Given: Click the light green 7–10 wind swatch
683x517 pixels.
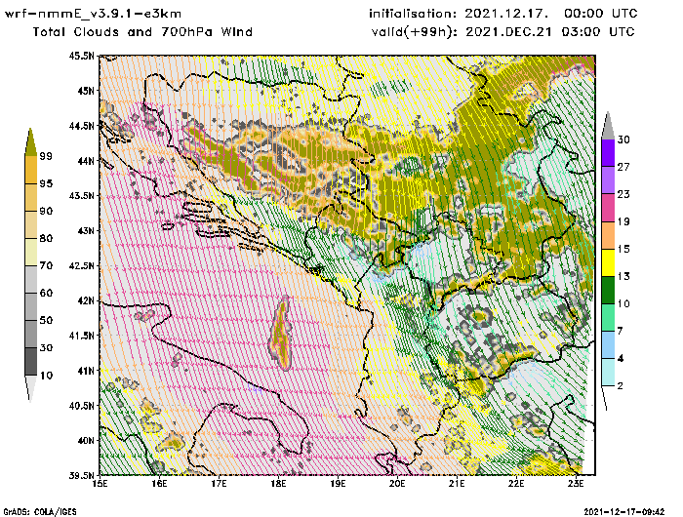Looking at the screenshot, I should (608, 318).
